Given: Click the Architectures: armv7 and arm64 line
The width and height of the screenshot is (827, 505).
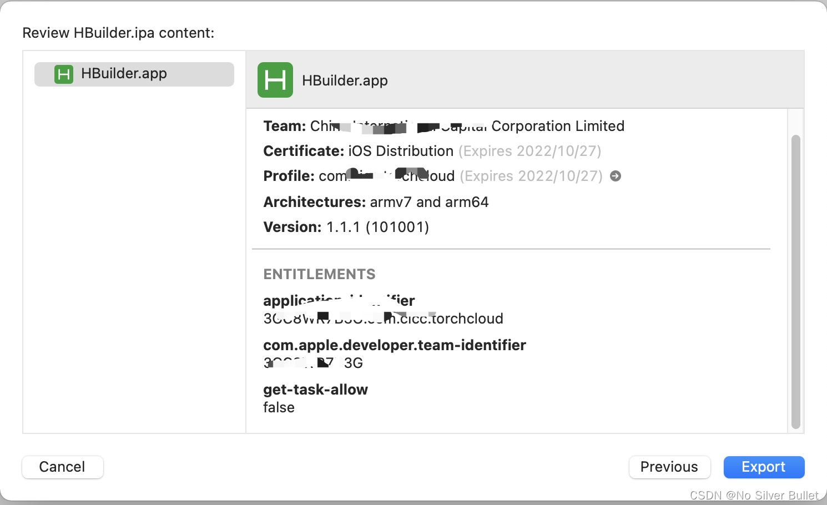Looking at the screenshot, I should pos(376,202).
